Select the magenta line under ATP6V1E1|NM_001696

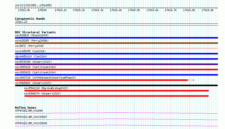116,113
